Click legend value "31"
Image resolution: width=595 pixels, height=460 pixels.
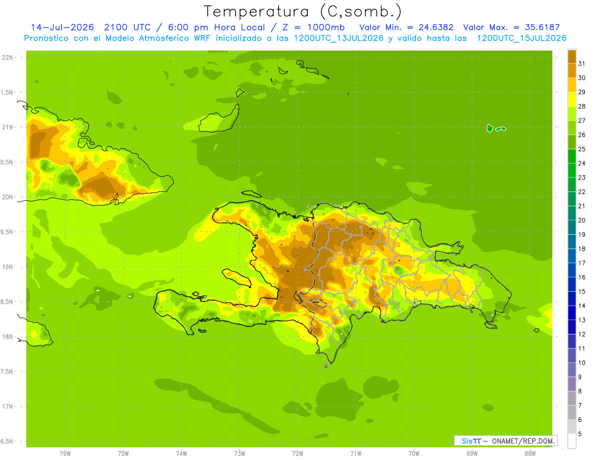[x=583, y=64]
